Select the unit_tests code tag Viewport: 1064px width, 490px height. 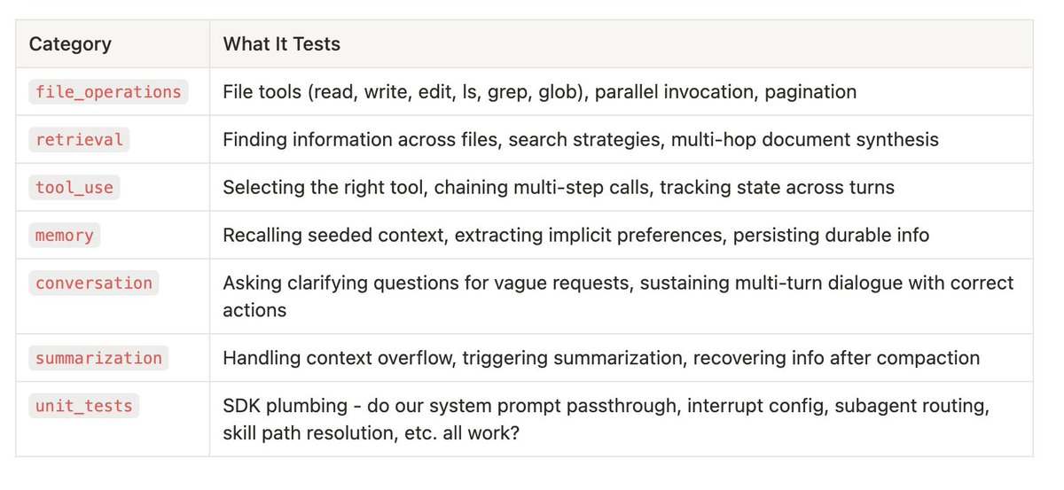coord(83,406)
